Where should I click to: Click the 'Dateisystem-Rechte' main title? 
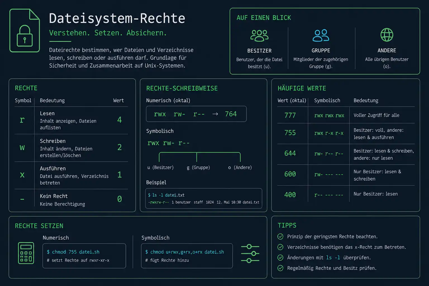117,18
